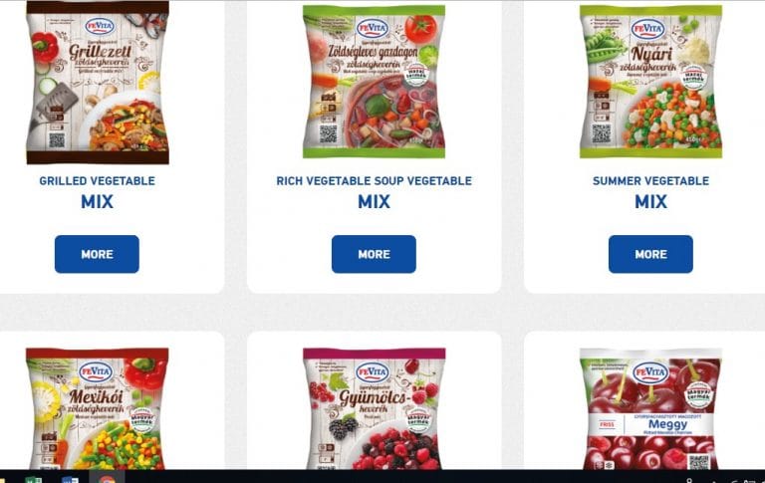Click MORE under Summer Vegetable Mix
Image resolution: width=765 pixels, height=483 pixels.
click(x=650, y=254)
